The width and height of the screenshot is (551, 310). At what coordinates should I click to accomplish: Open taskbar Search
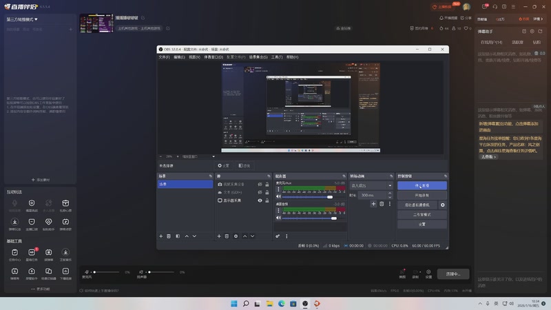(246, 304)
